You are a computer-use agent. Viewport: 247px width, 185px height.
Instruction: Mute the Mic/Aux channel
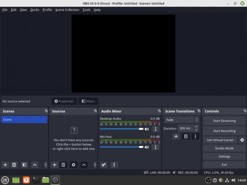[x=147, y=147]
